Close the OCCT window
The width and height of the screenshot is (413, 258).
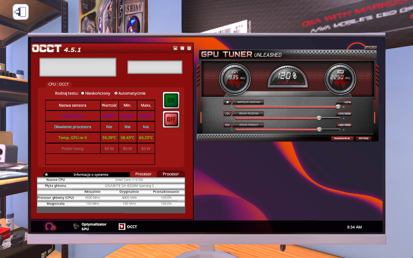coord(189,48)
